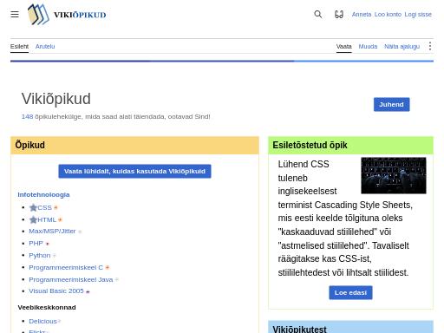Open the Infotehnoloogia category link
The height and width of the screenshot is (333, 444).
coord(43,194)
